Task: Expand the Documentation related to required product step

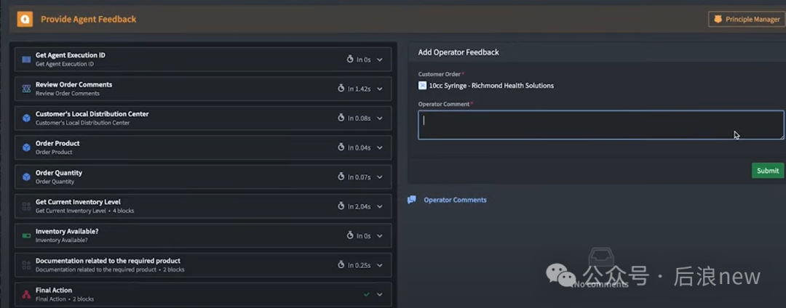Action: click(x=379, y=265)
